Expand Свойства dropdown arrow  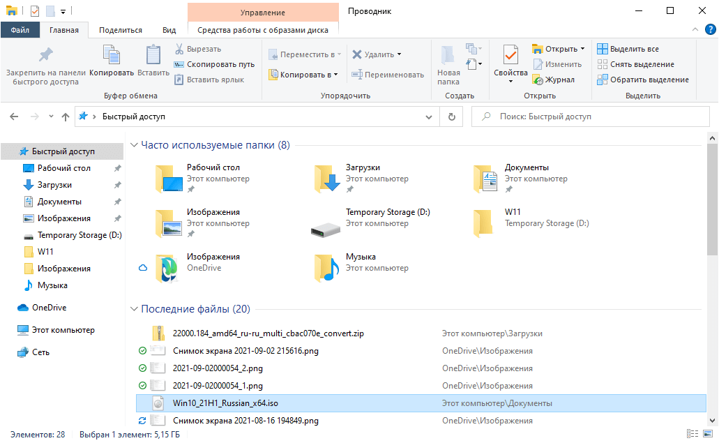click(510, 82)
